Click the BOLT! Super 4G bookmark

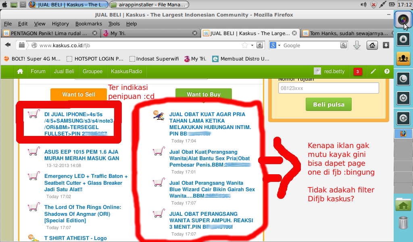coord(32,59)
